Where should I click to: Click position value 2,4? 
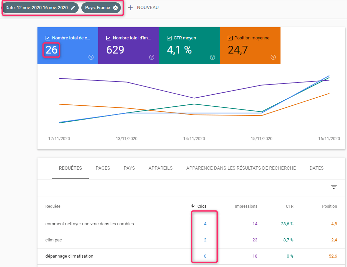(x=334, y=240)
